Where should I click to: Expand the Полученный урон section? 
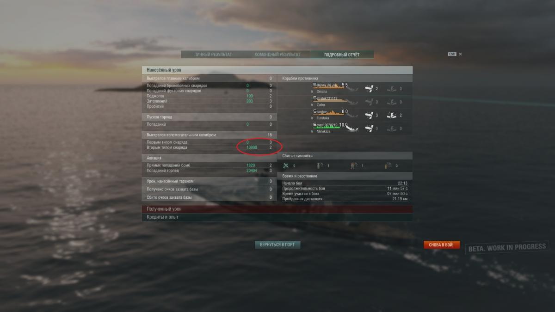(x=277, y=209)
